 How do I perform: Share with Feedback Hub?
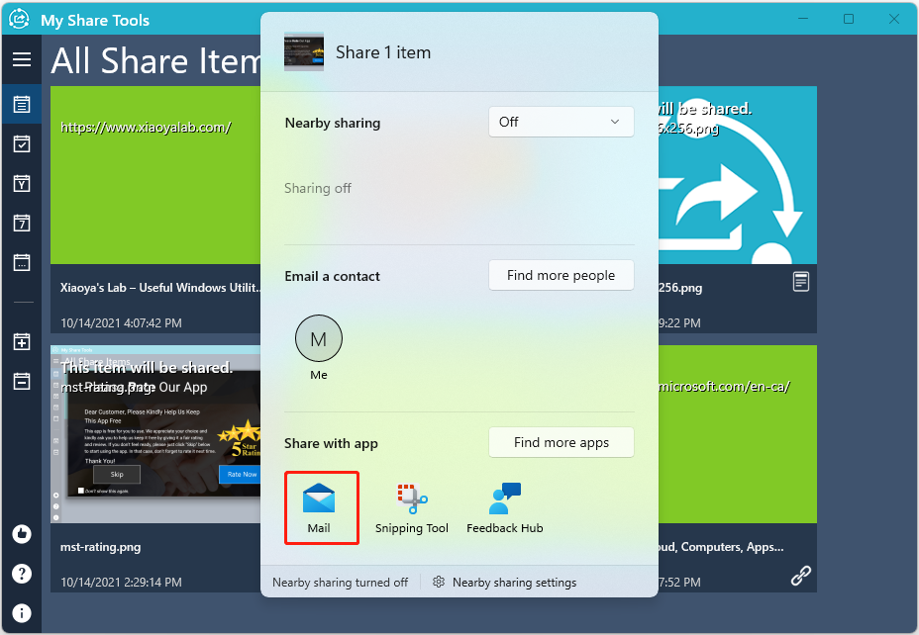[x=505, y=507]
